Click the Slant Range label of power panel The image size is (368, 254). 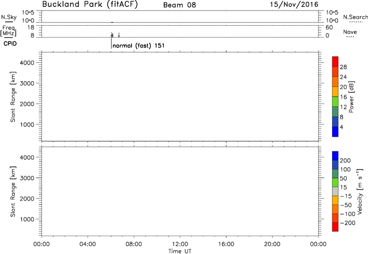(x=13, y=97)
